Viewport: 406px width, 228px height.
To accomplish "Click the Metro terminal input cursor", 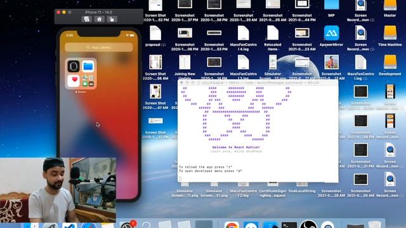I will 180,179.
